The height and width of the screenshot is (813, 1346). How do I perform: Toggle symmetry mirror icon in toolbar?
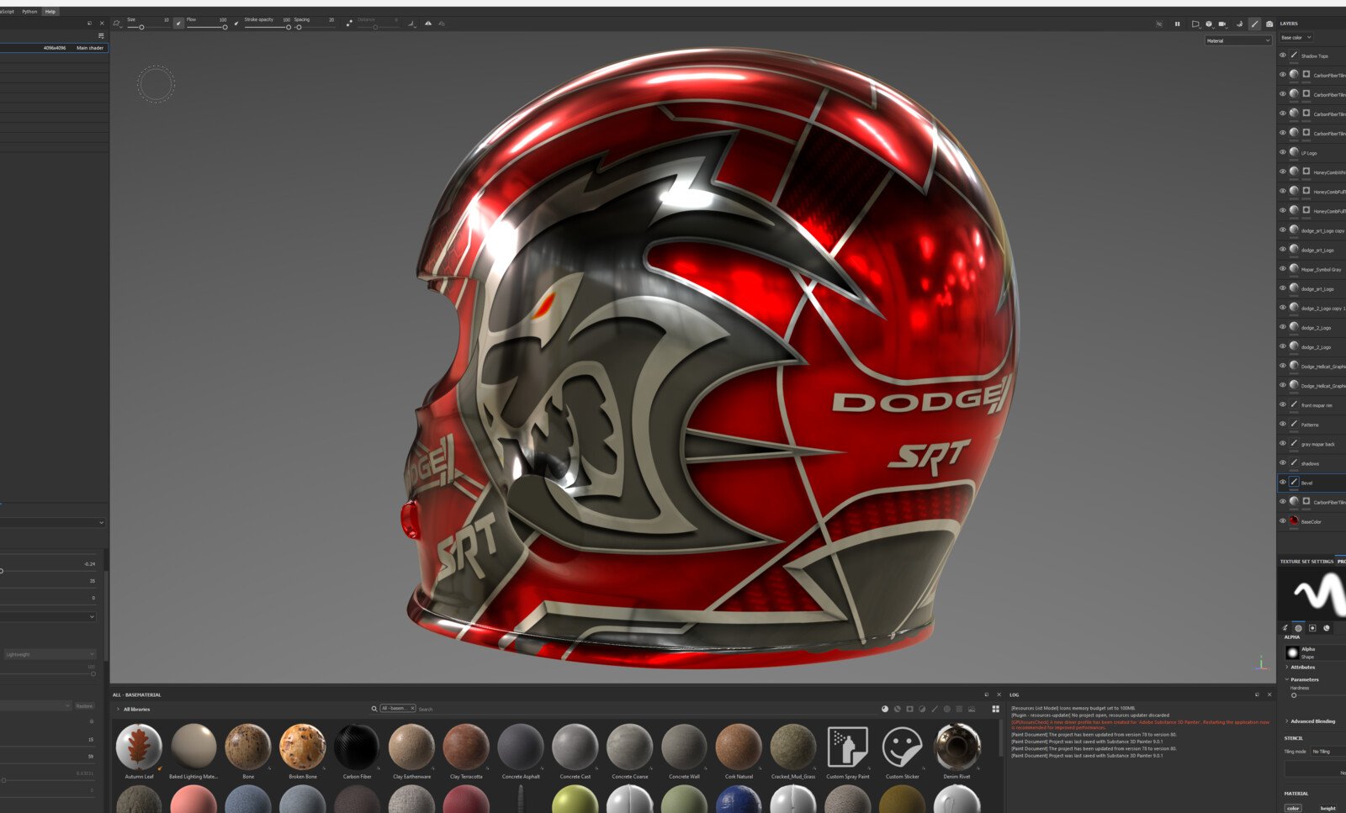click(x=428, y=24)
